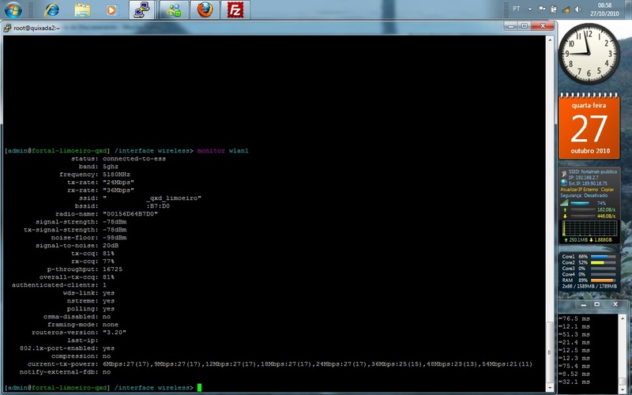Click the analog clock gadget
Screen dimensions: 632x395
click(x=589, y=53)
